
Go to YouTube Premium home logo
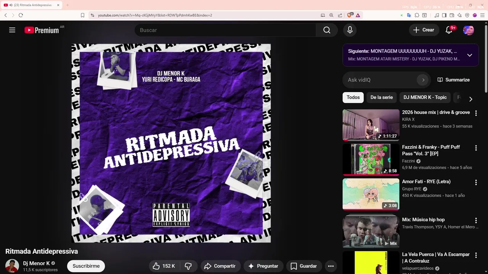(42, 30)
